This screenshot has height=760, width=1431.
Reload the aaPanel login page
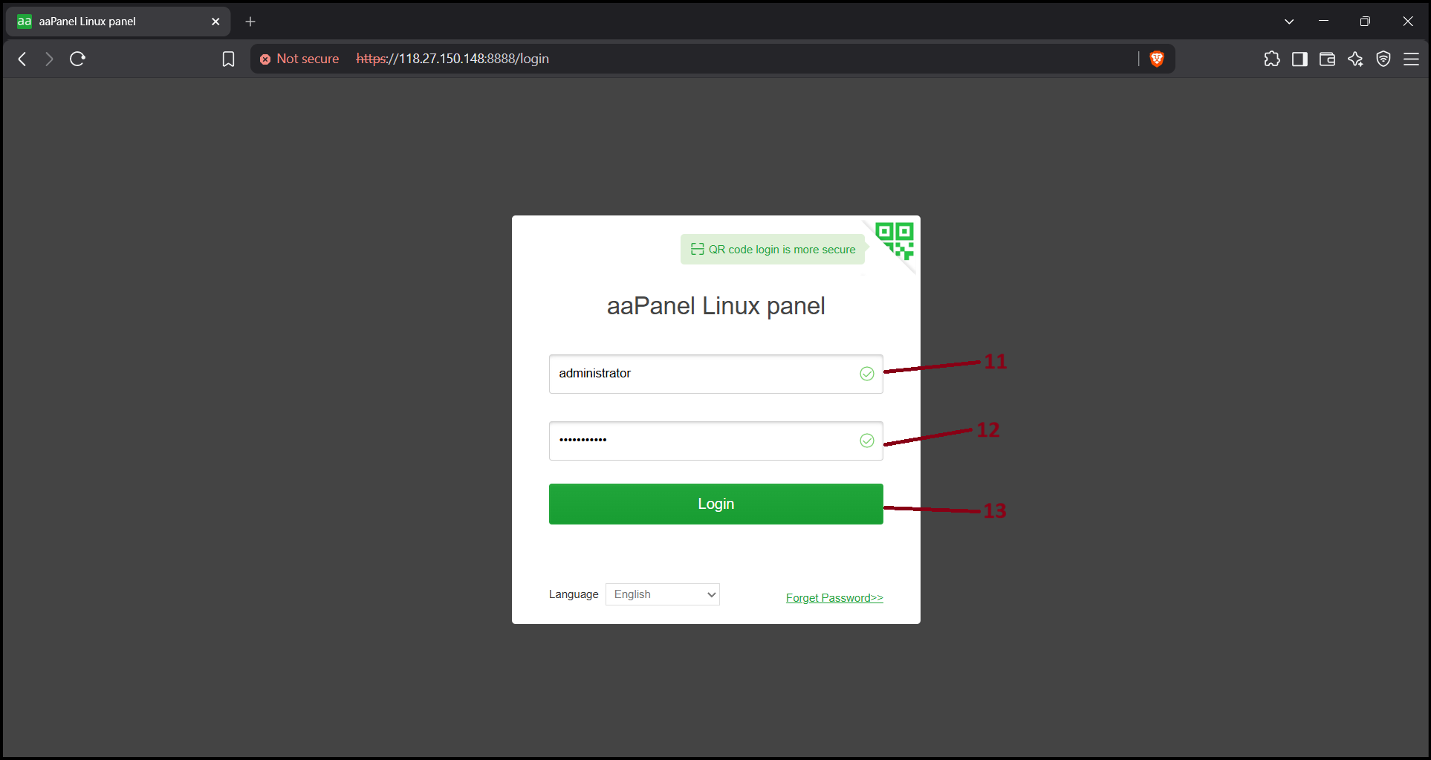point(77,59)
